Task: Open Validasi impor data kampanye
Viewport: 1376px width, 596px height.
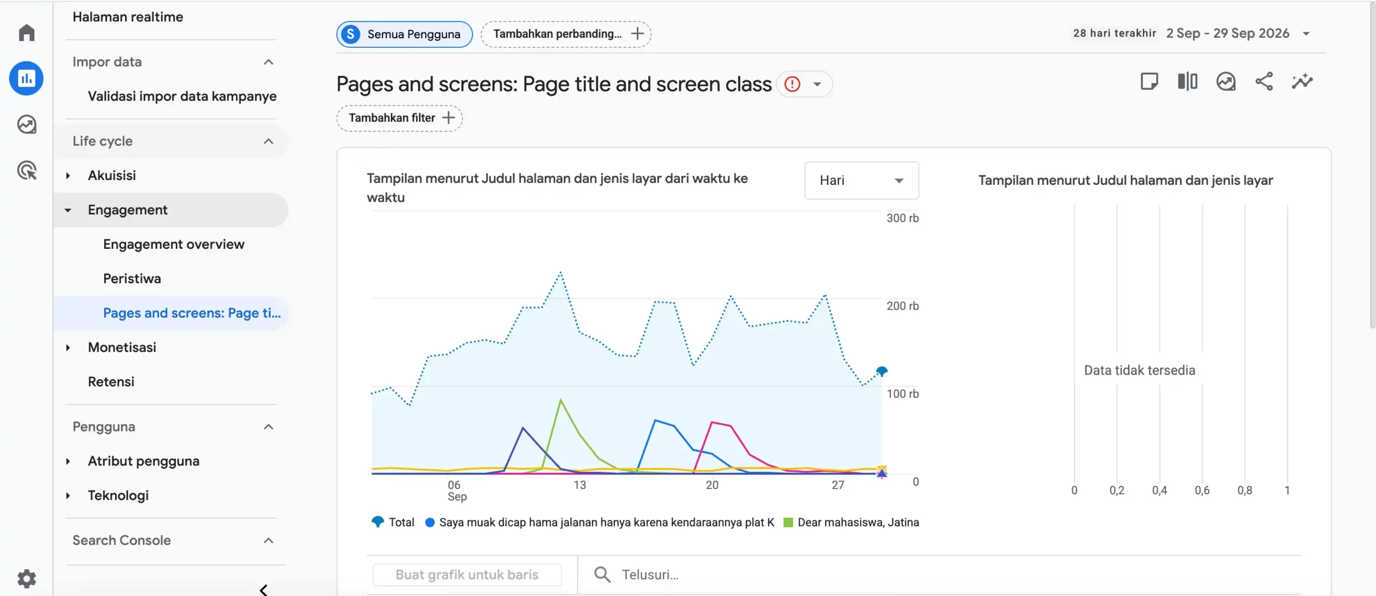Action: coord(182,97)
